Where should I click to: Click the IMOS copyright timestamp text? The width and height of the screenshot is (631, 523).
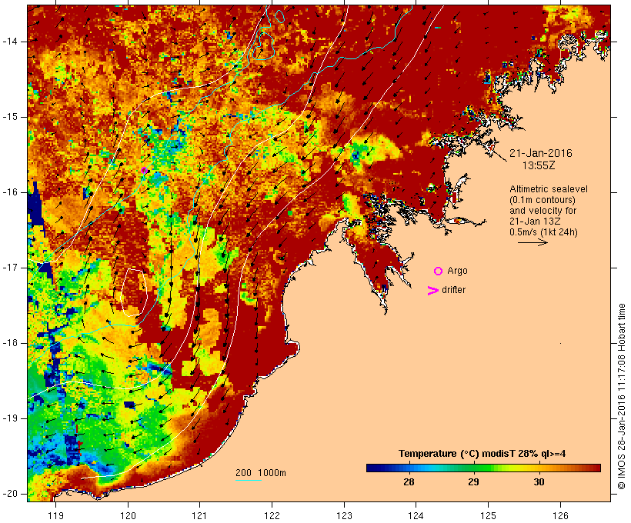[x=622, y=396]
